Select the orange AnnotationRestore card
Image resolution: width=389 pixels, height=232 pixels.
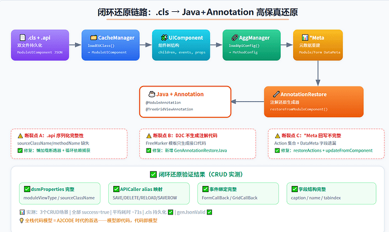(314, 102)
